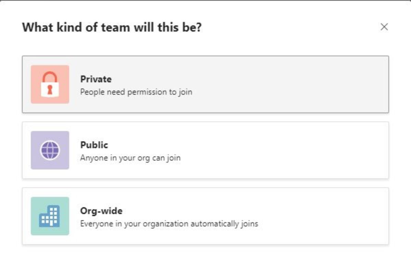Click "Anyone in your org can join" description

pos(130,158)
